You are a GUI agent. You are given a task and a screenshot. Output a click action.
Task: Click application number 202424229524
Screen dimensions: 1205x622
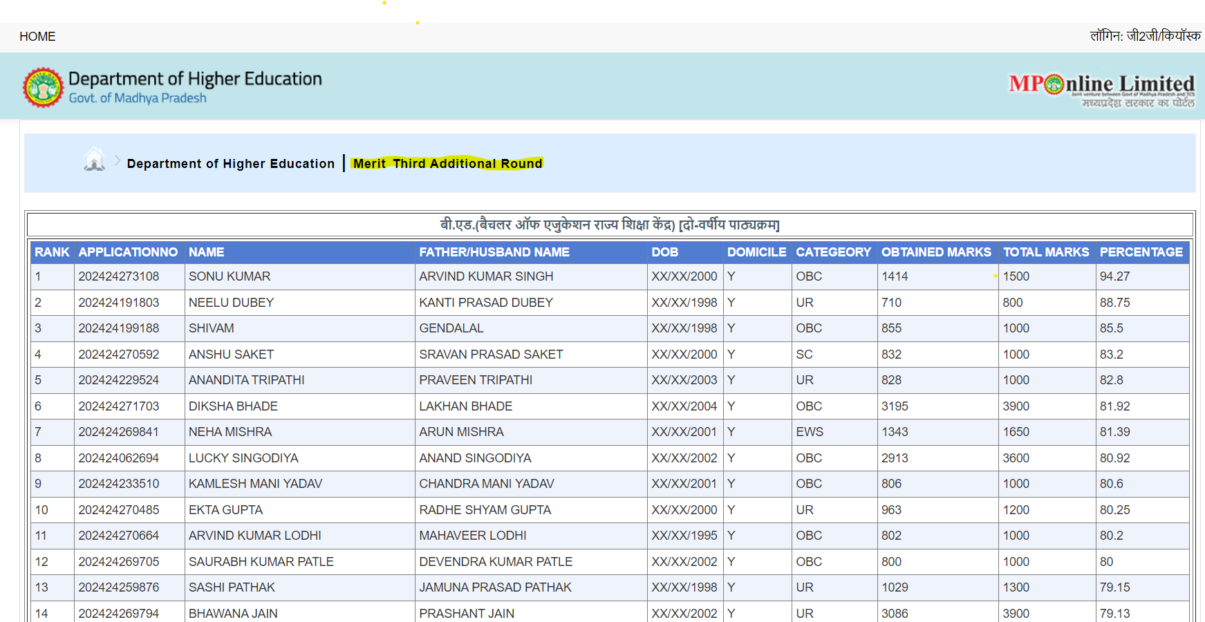click(119, 380)
